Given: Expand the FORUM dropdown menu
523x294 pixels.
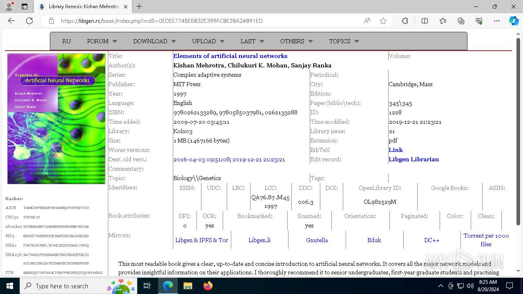Looking at the screenshot, I should (x=102, y=41).
